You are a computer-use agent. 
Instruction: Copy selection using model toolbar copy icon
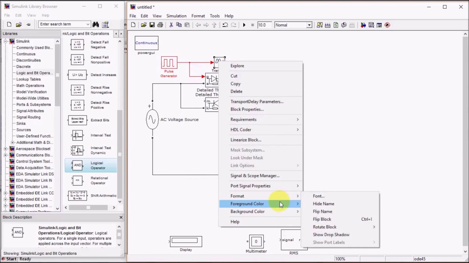179,25
